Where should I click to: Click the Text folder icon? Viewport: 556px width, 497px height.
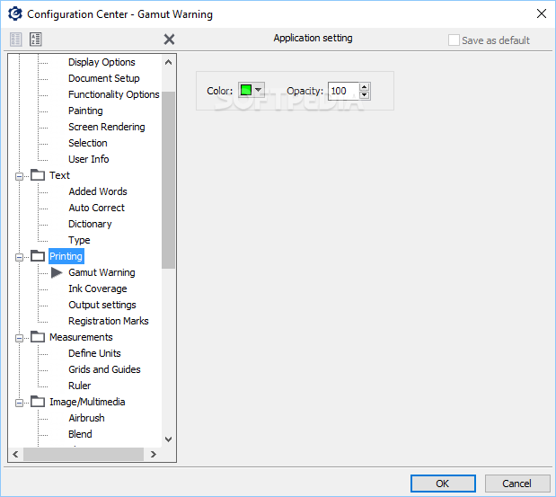(38, 175)
